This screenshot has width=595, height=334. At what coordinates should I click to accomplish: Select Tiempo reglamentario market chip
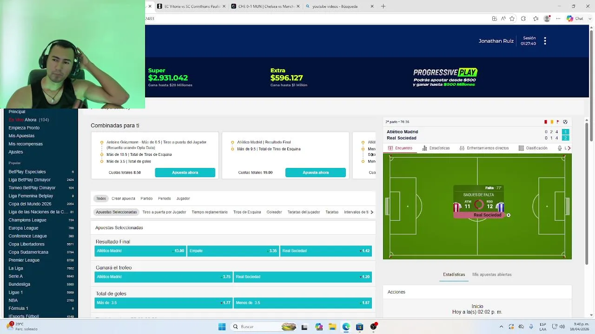[x=210, y=212]
